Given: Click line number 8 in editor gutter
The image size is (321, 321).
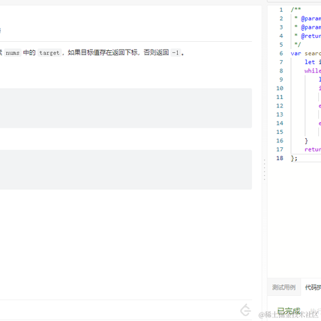Looking at the screenshot, I should point(281,70).
